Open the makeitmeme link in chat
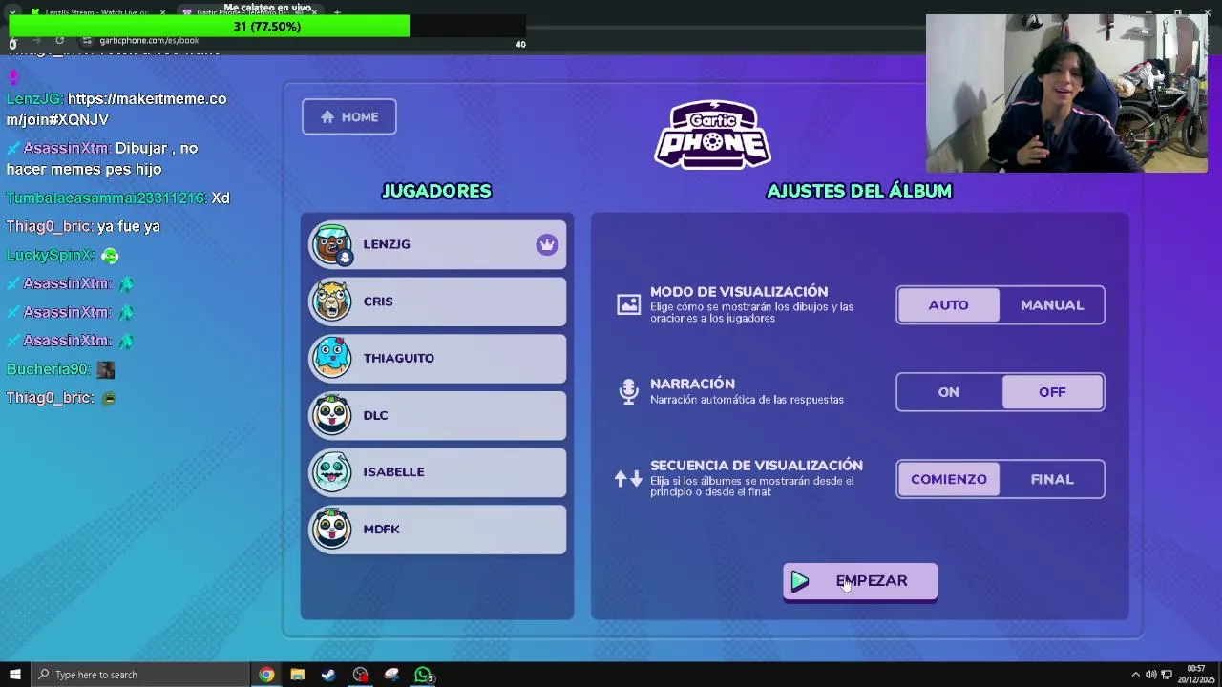This screenshot has width=1222, height=687. tap(116, 109)
